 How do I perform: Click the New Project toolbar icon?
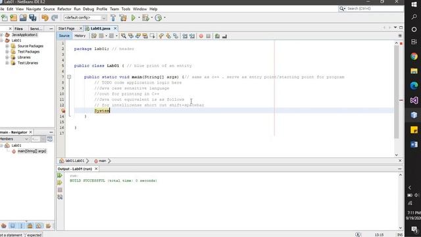[x=14, y=18]
